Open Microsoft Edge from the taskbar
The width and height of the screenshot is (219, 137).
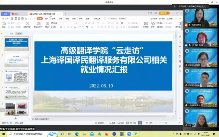pyautogui.click(x=77, y=134)
